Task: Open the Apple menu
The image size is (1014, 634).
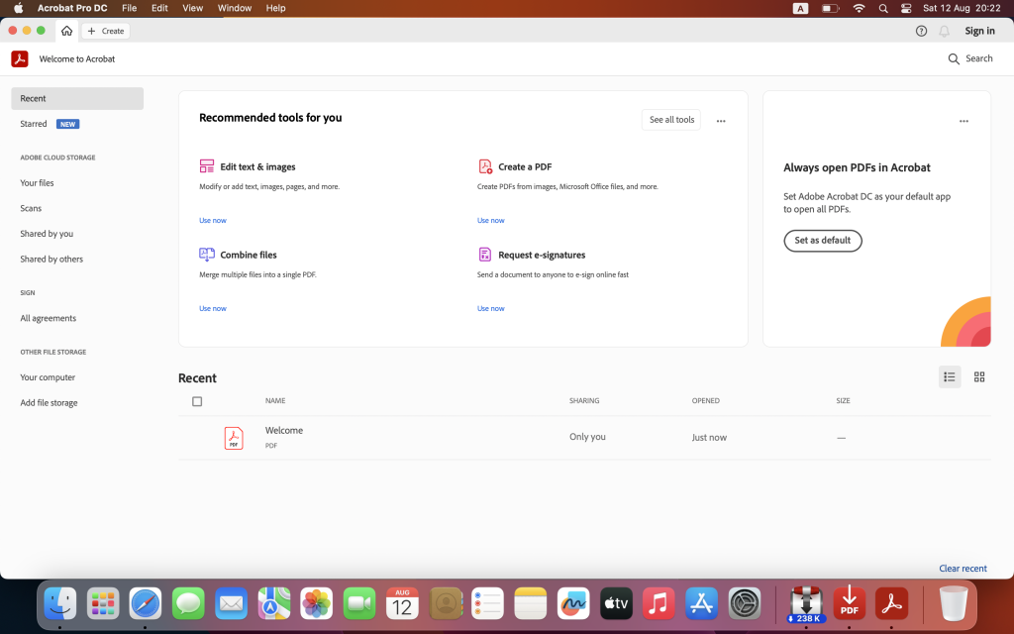Action: (x=18, y=8)
